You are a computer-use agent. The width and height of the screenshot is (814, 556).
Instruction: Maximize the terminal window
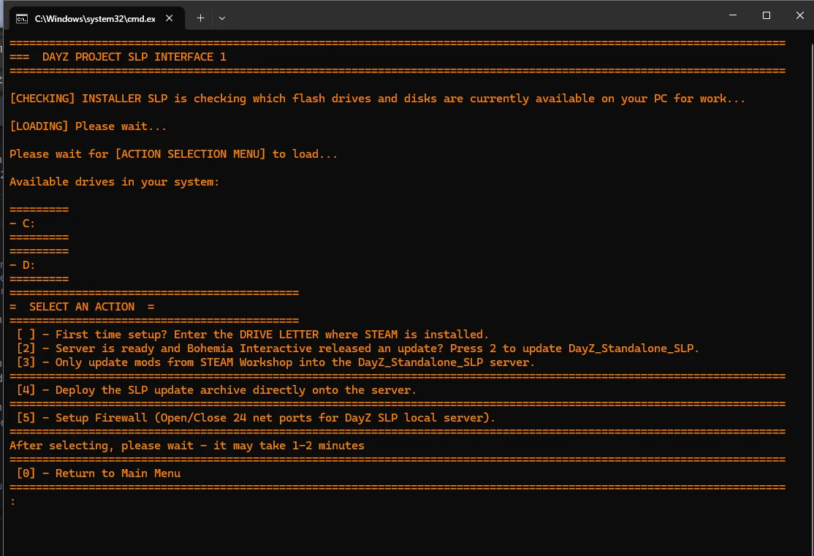click(x=767, y=15)
